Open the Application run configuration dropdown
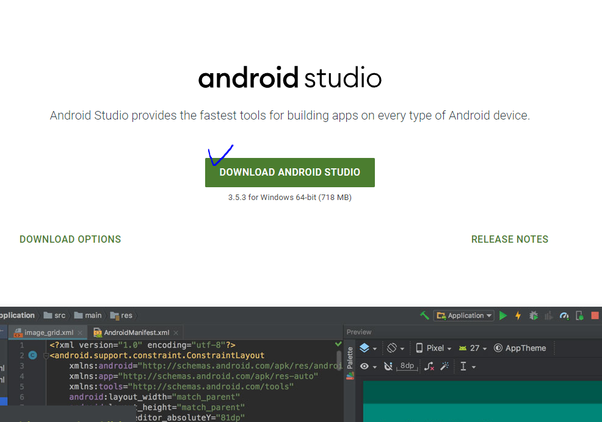Viewport: 602px width, 422px height. [x=464, y=315]
